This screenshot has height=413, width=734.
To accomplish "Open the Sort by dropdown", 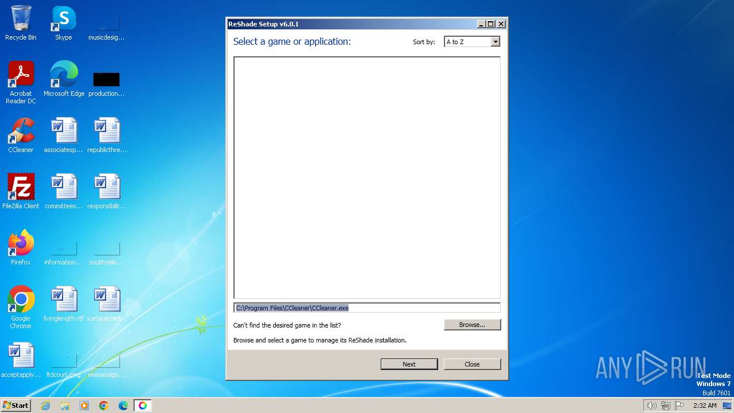I will point(472,42).
